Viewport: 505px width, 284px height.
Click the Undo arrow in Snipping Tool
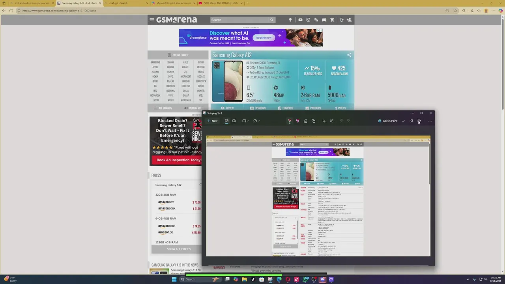tap(341, 121)
